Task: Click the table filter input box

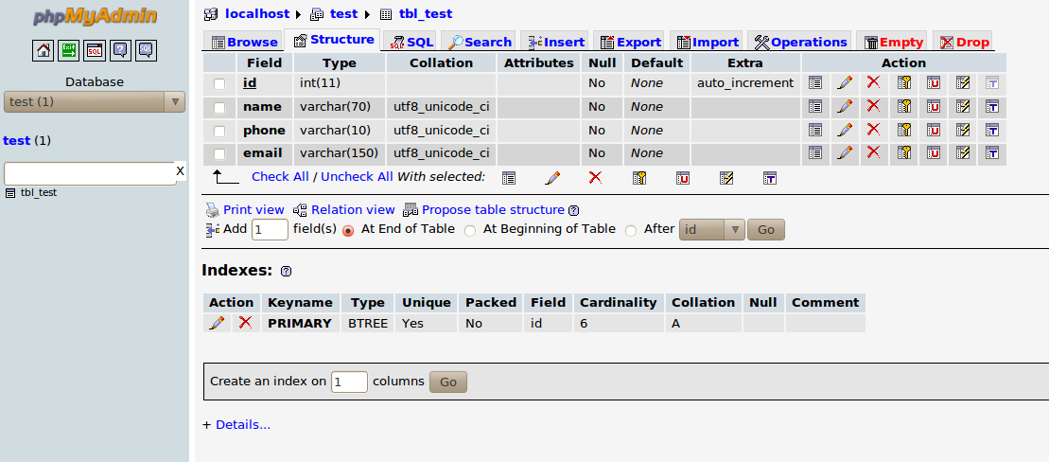Action: tap(89, 173)
